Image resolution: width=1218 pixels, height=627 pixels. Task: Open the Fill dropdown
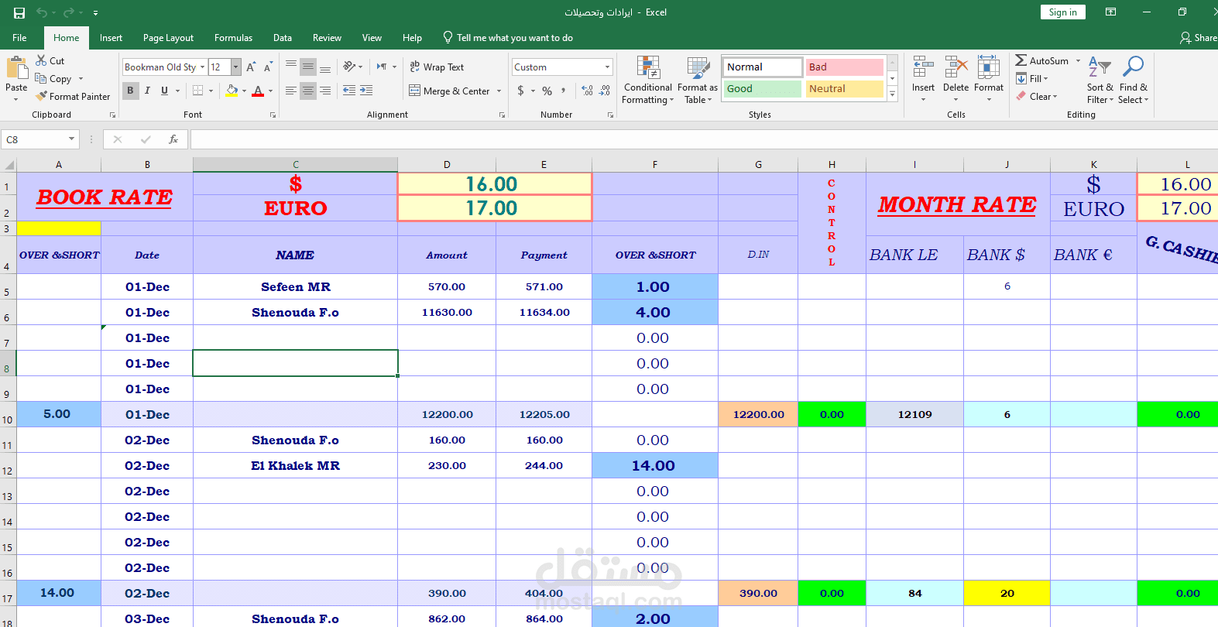pyautogui.click(x=1032, y=78)
